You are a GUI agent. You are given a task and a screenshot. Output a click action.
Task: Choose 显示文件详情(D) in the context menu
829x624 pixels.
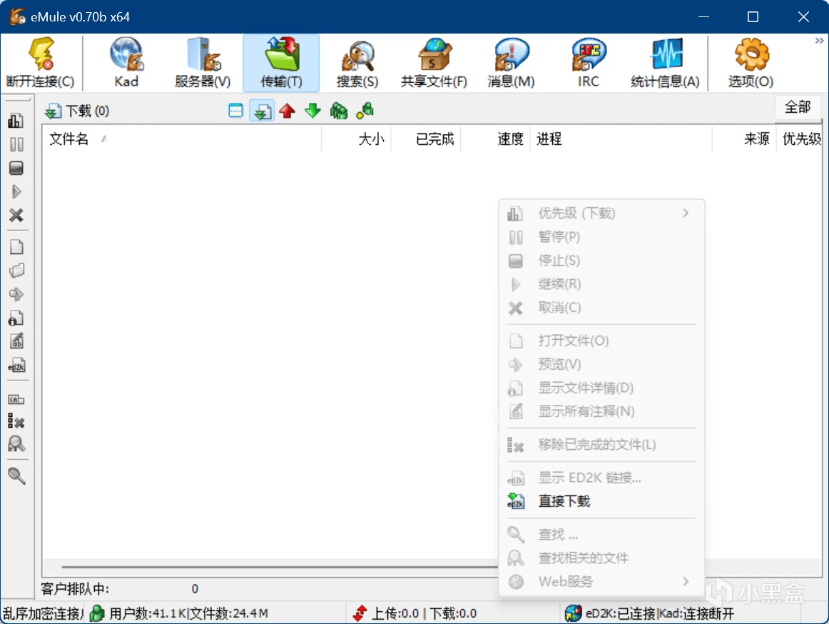[x=601, y=388]
